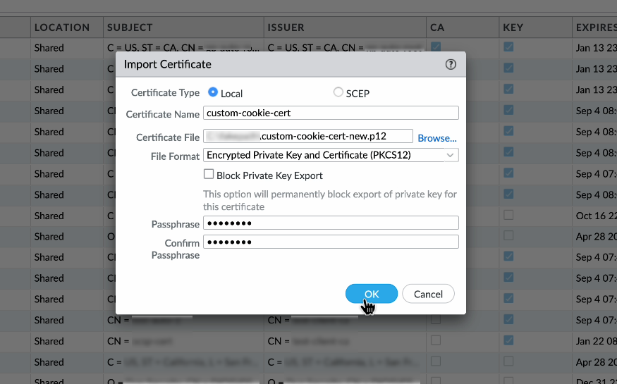Click the Certificate Name field
Screen dimensions: 617x384
click(x=331, y=113)
